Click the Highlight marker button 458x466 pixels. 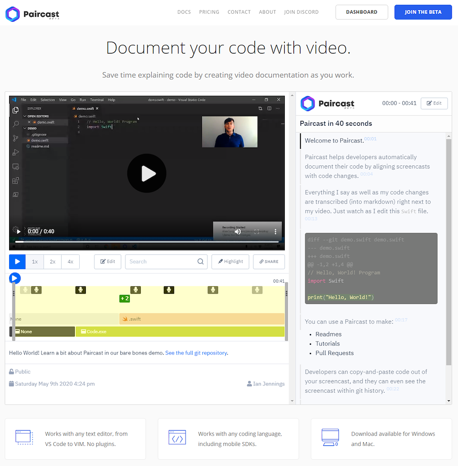[230, 262]
